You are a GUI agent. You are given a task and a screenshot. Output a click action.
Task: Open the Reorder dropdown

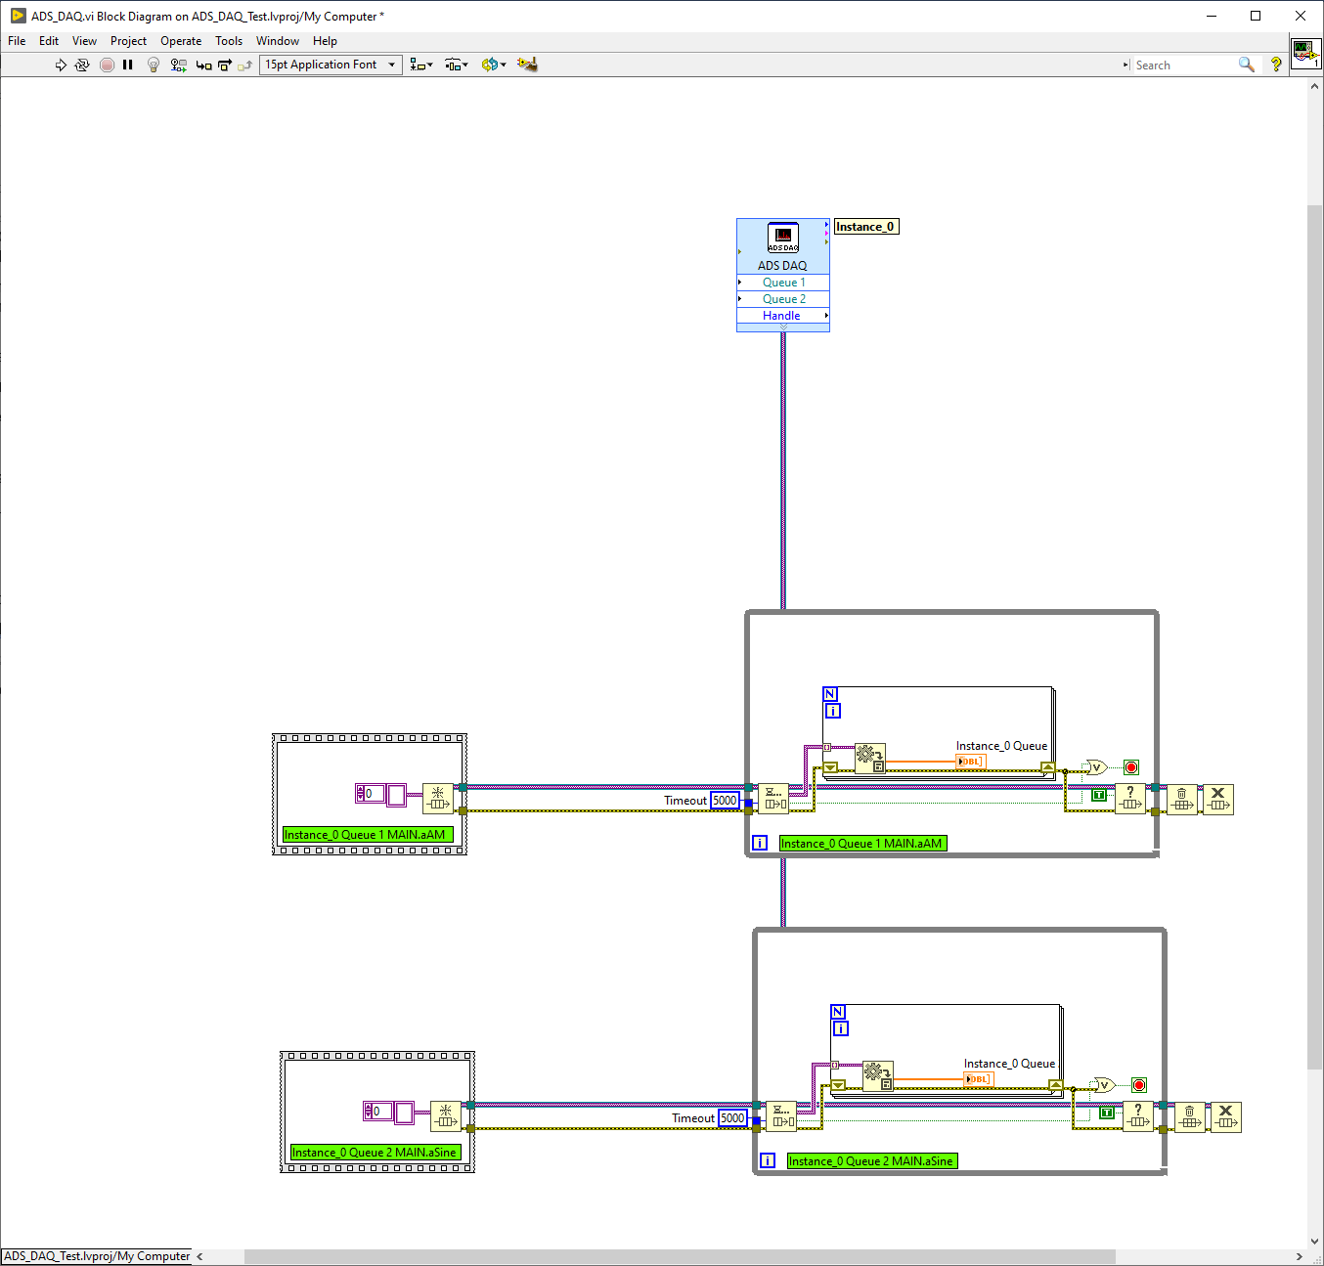pos(494,65)
